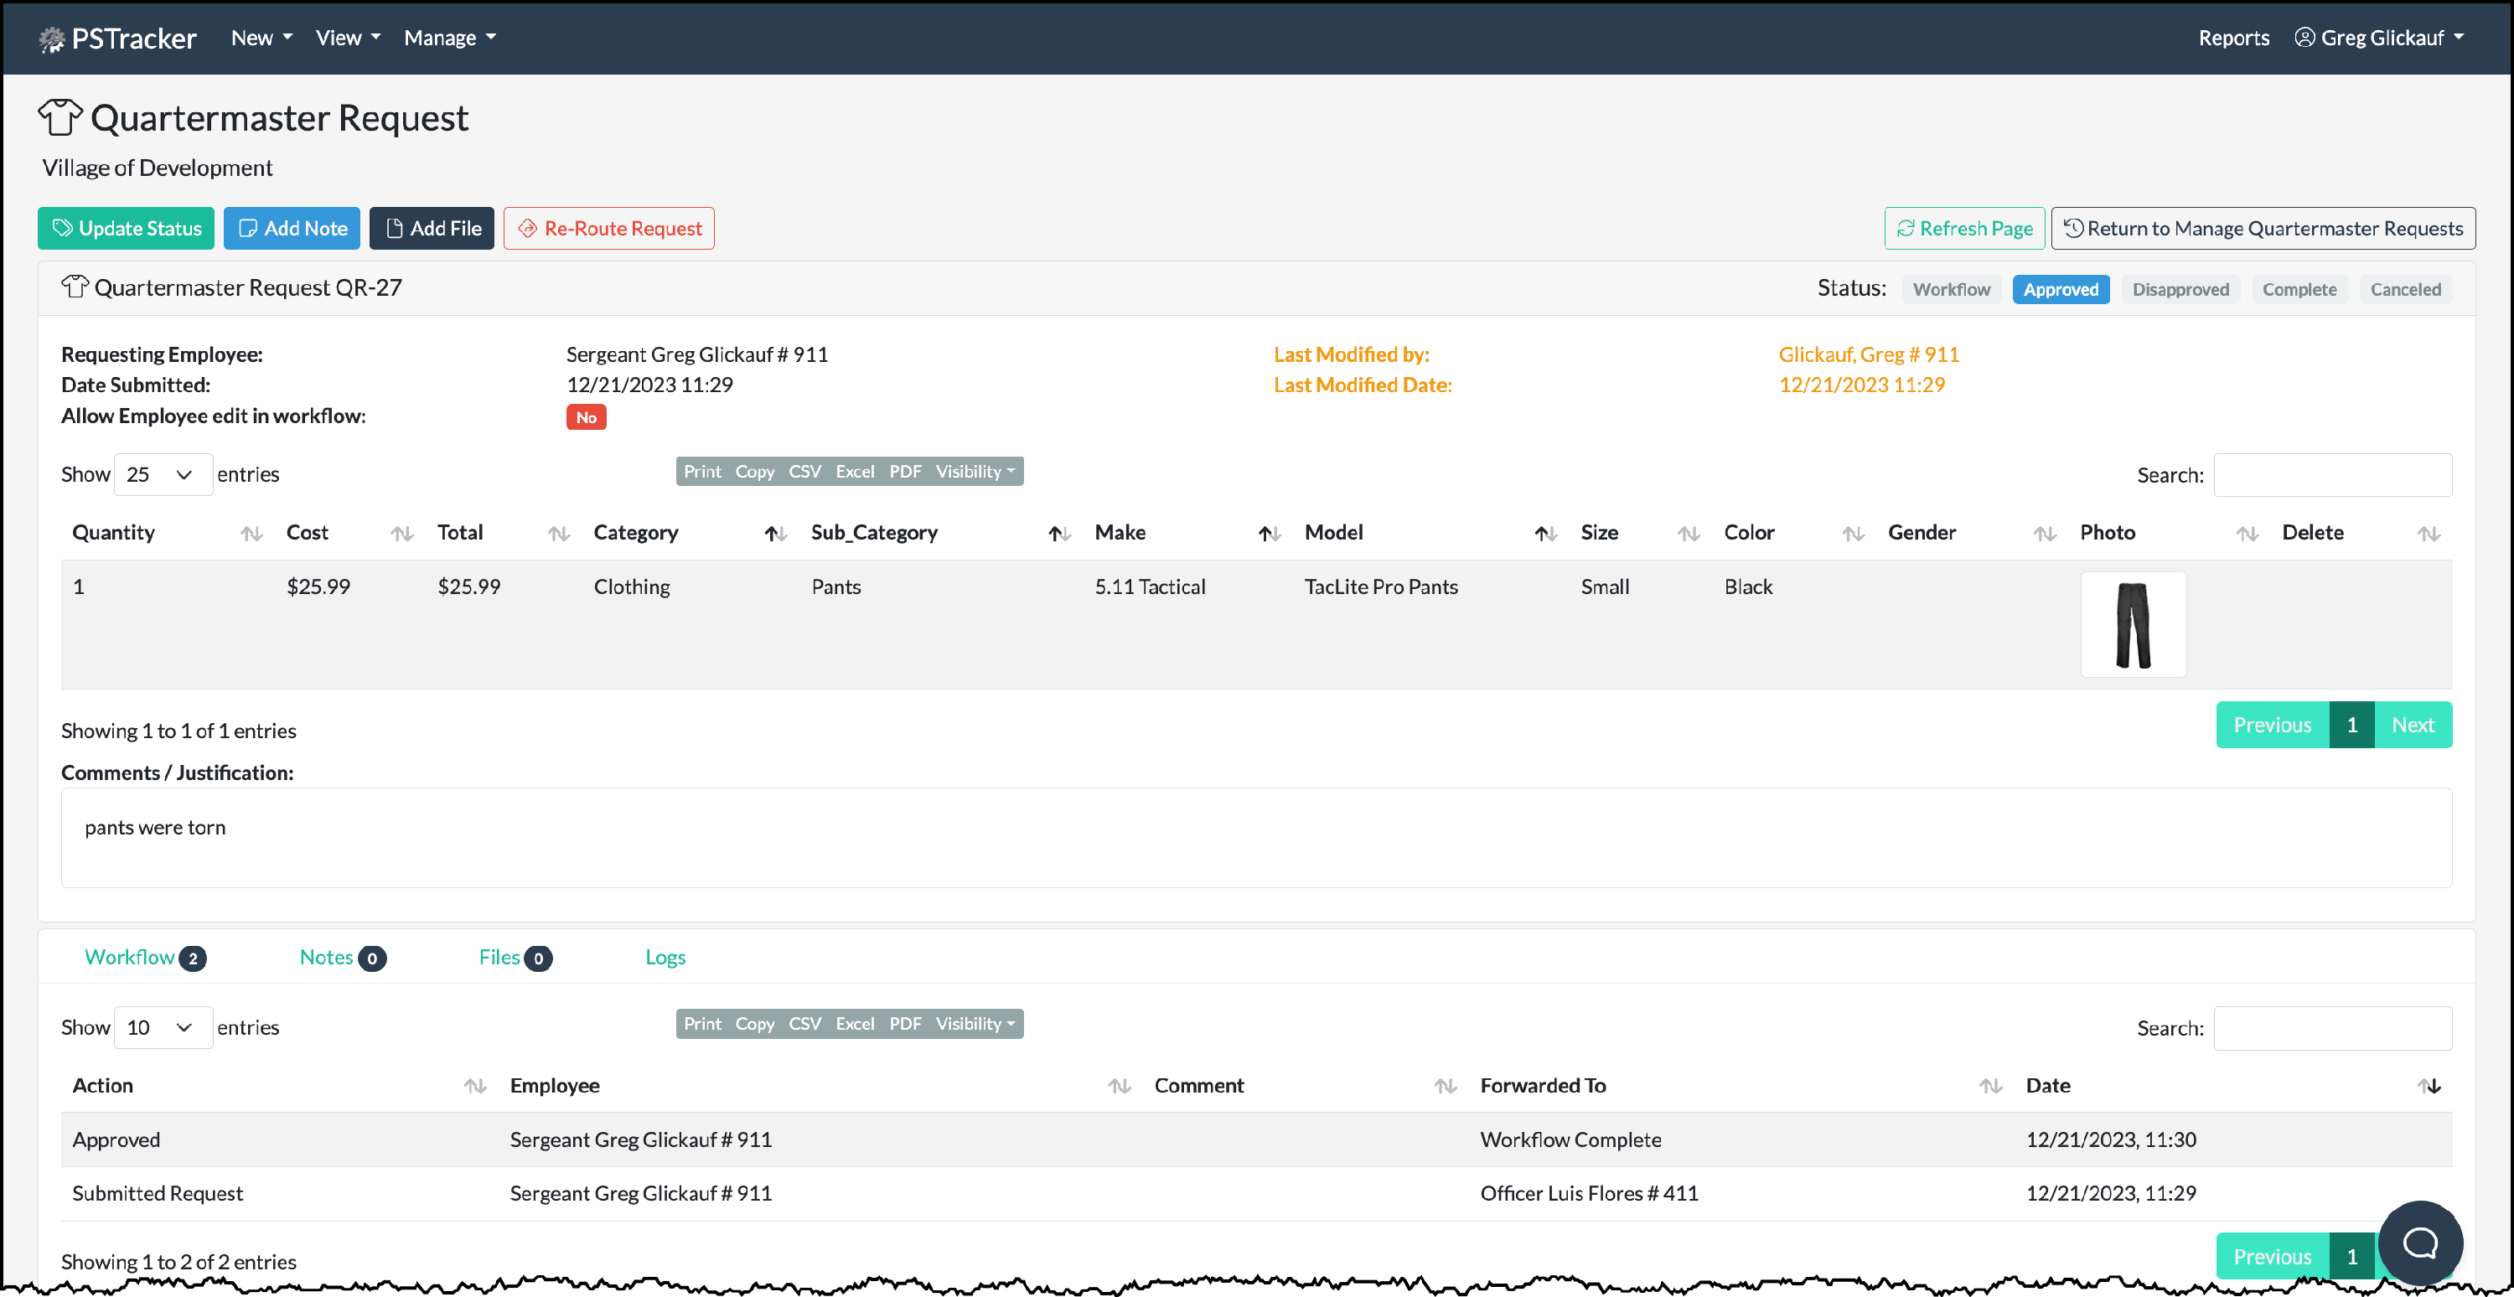Screen dimensions: 2514x1297
Task: Click the black pants photo thumbnail
Action: [x=2133, y=623]
